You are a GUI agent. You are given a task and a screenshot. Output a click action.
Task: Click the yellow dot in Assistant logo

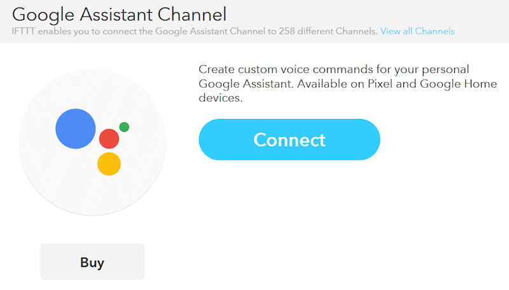(109, 163)
